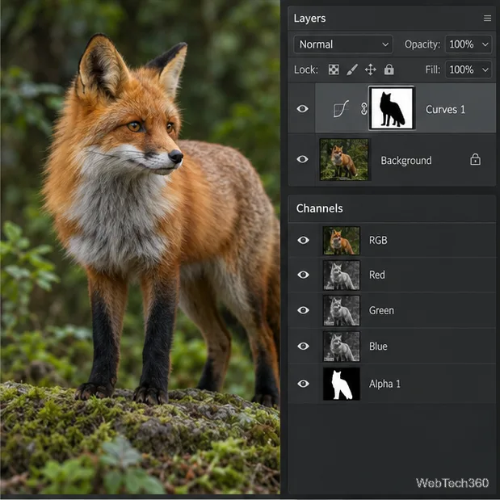
Task: Toggle visibility of the RGB channel
Action: tap(303, 240)
